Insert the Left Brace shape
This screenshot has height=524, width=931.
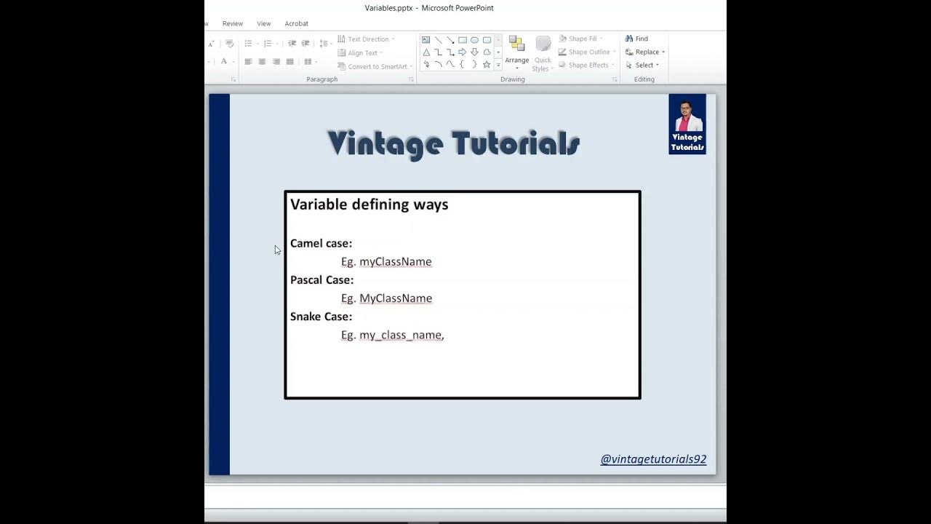pos(463,64)
